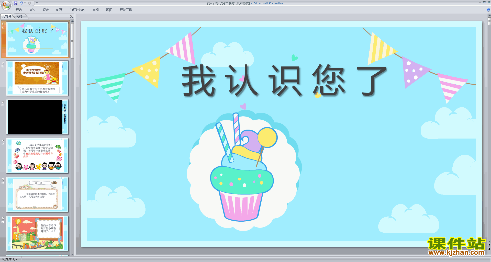The width and height of the screenshot is (491, 262).
Task: Restore down the PowerPoint window
Action: (484, 2)
